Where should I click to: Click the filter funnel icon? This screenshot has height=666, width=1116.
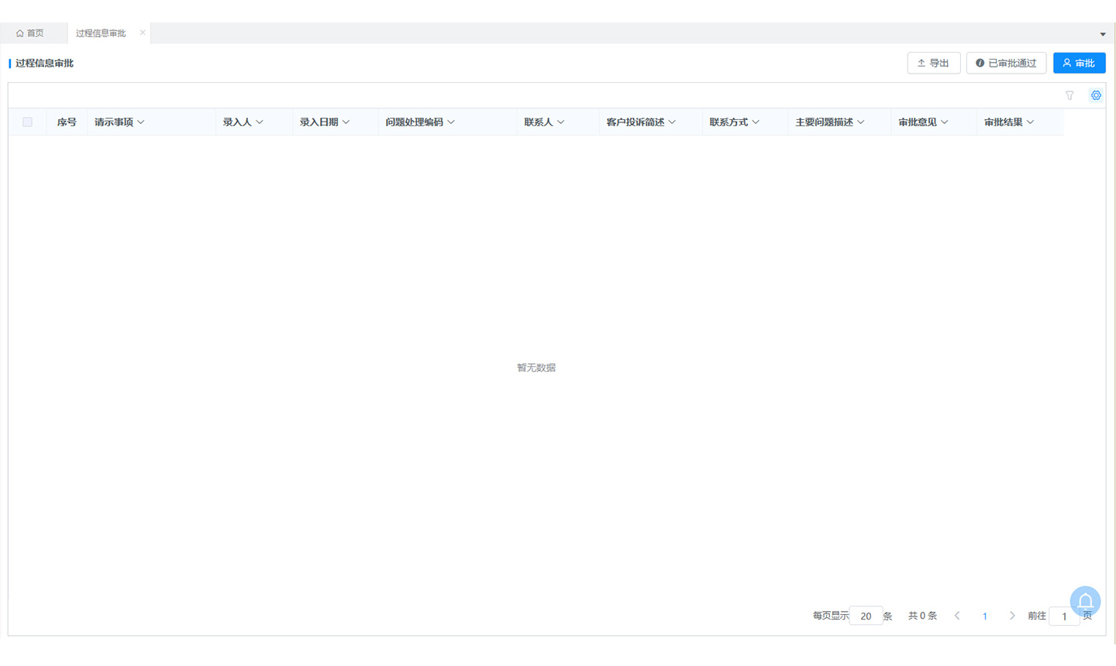pos(1069,95)
